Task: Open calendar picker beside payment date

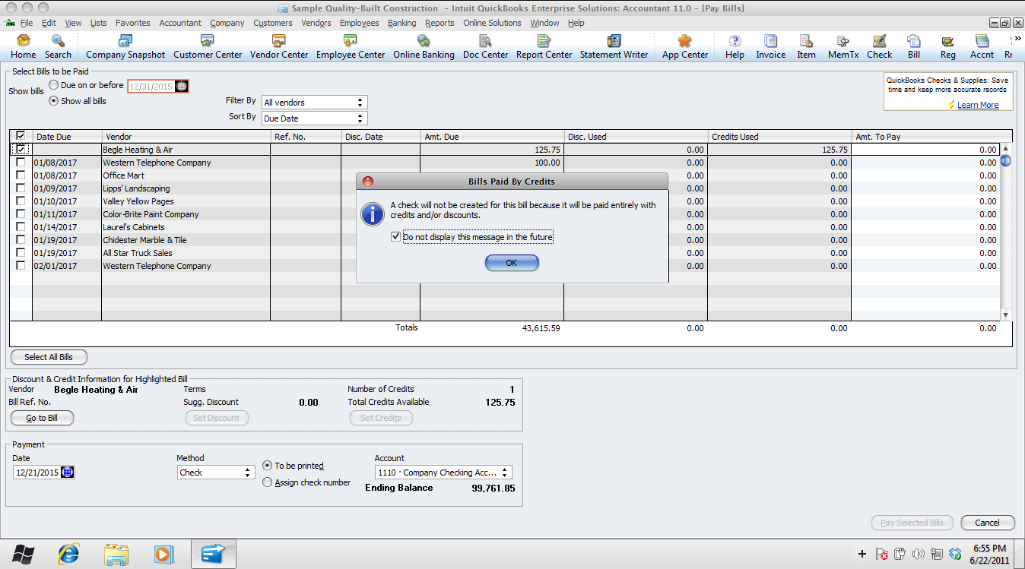Action: point(67,473)
